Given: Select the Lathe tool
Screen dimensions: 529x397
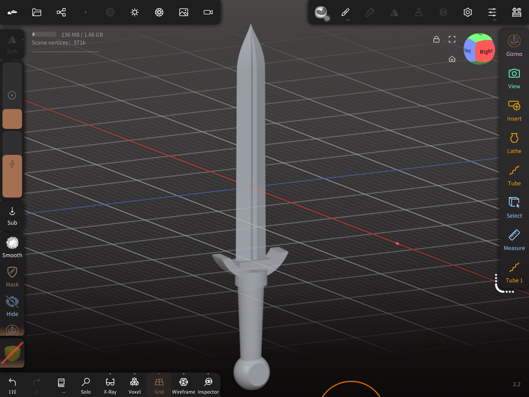Looking at the screenshot, I should pyautogui.click(x=514, y=143).
